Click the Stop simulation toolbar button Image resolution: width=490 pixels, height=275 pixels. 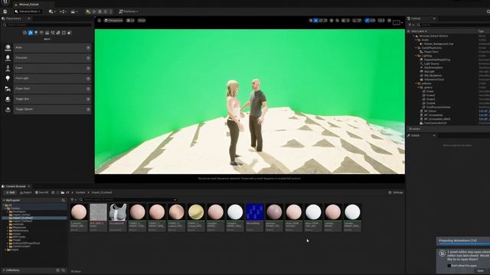pyautogui.click(x=100, y=11)
